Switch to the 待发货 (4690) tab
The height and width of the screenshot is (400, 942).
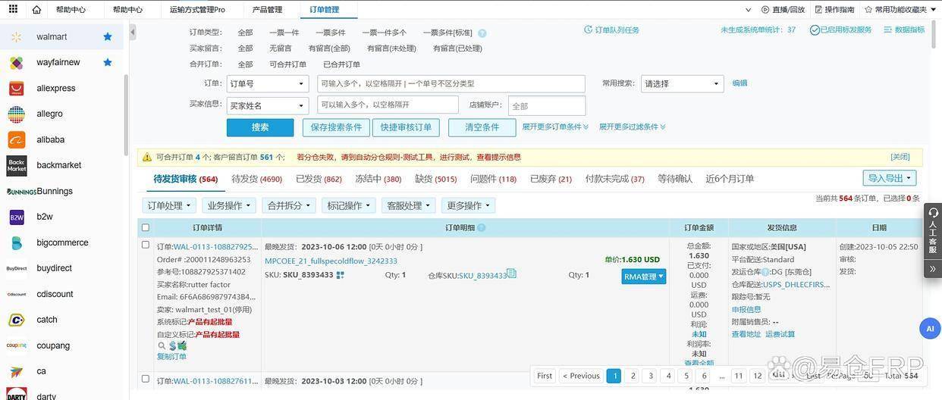click(x=257, y=179)
